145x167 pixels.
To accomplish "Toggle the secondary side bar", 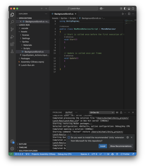I will pyautogui.click(x=133, y=9).
